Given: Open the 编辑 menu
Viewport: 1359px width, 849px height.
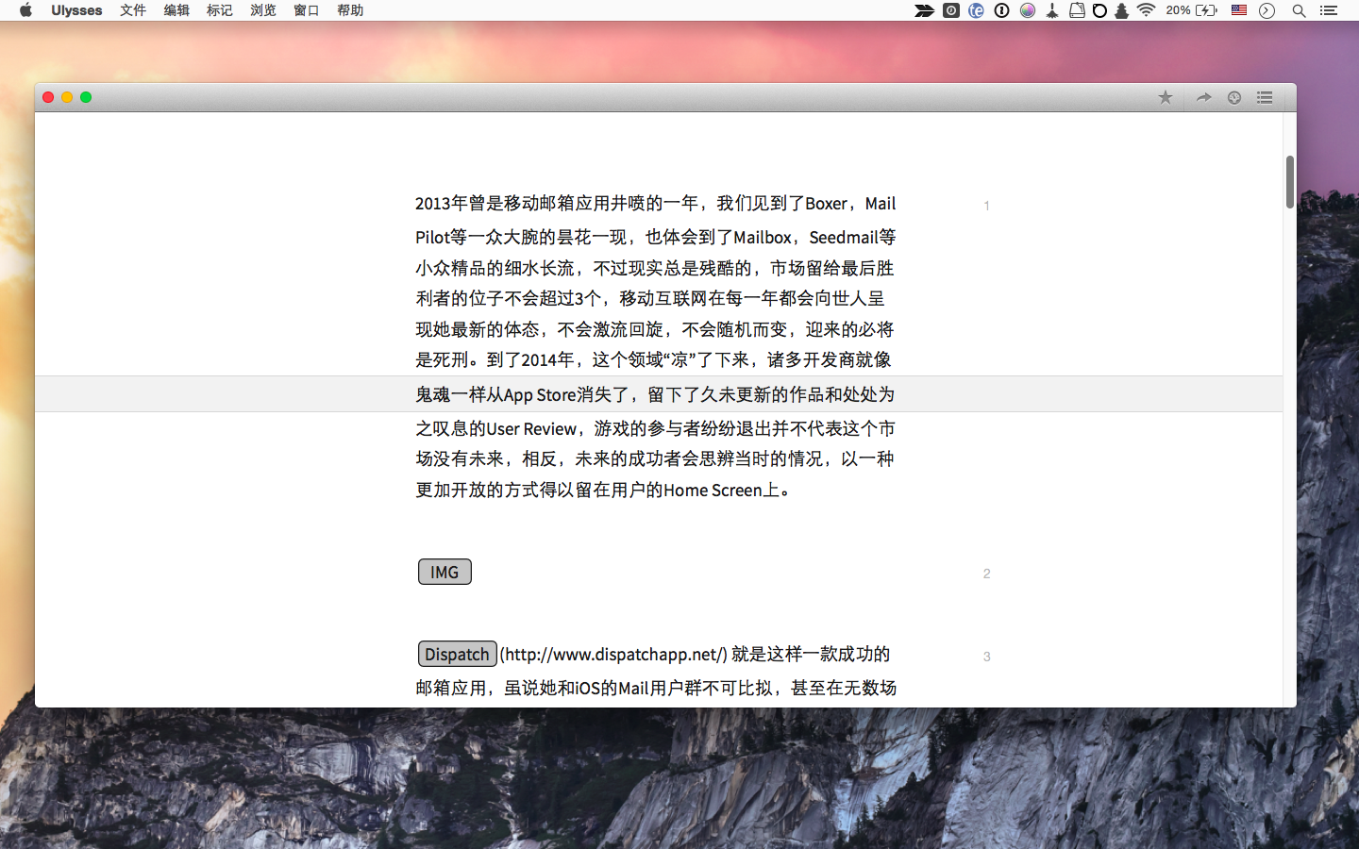Looking at the screenshot, I should click(176, 10).
